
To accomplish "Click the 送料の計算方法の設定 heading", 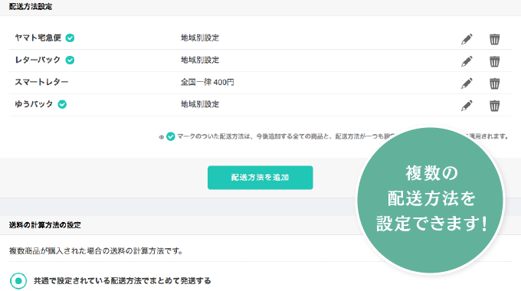I will pos(45,225).
